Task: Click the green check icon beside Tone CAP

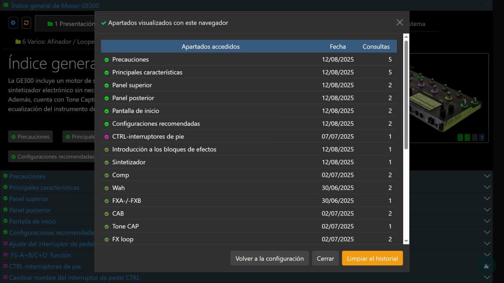Action: click(107, 226)
